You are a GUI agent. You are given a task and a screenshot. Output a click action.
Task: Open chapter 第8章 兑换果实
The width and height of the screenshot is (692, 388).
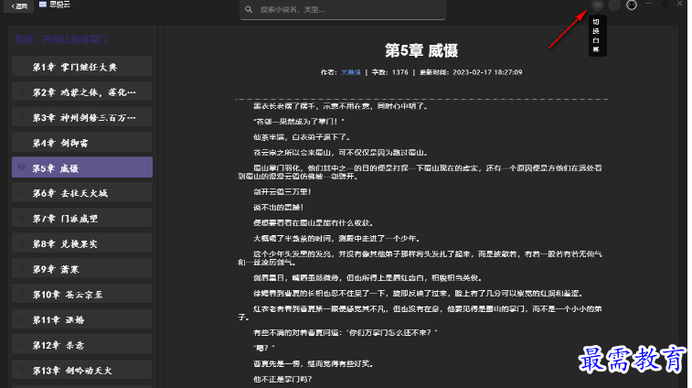coord(82,243)
